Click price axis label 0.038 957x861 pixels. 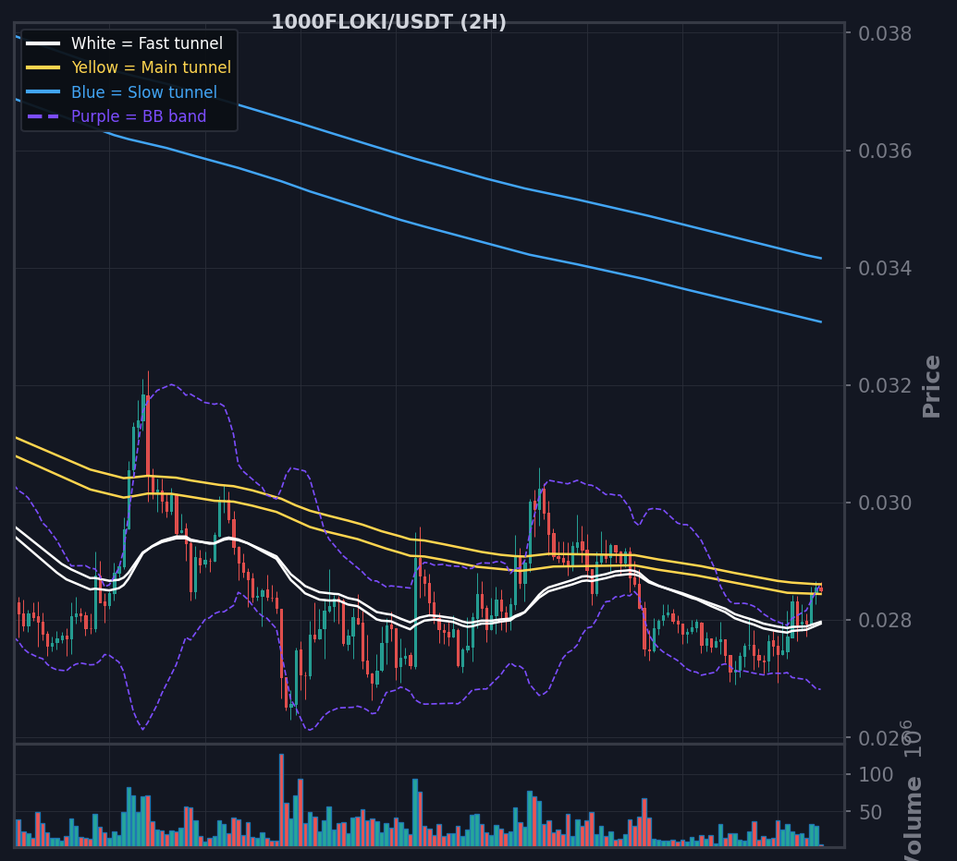coord(885,33)
